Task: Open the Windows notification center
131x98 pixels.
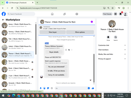Action: [127, 95]
